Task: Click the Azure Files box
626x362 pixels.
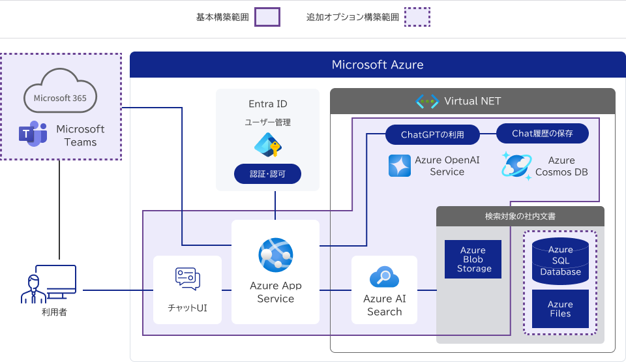Action: pyautogui.click(x=561, y=309)
